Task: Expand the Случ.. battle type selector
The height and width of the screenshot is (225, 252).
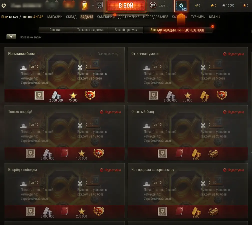Action: [x=162, y=5]
